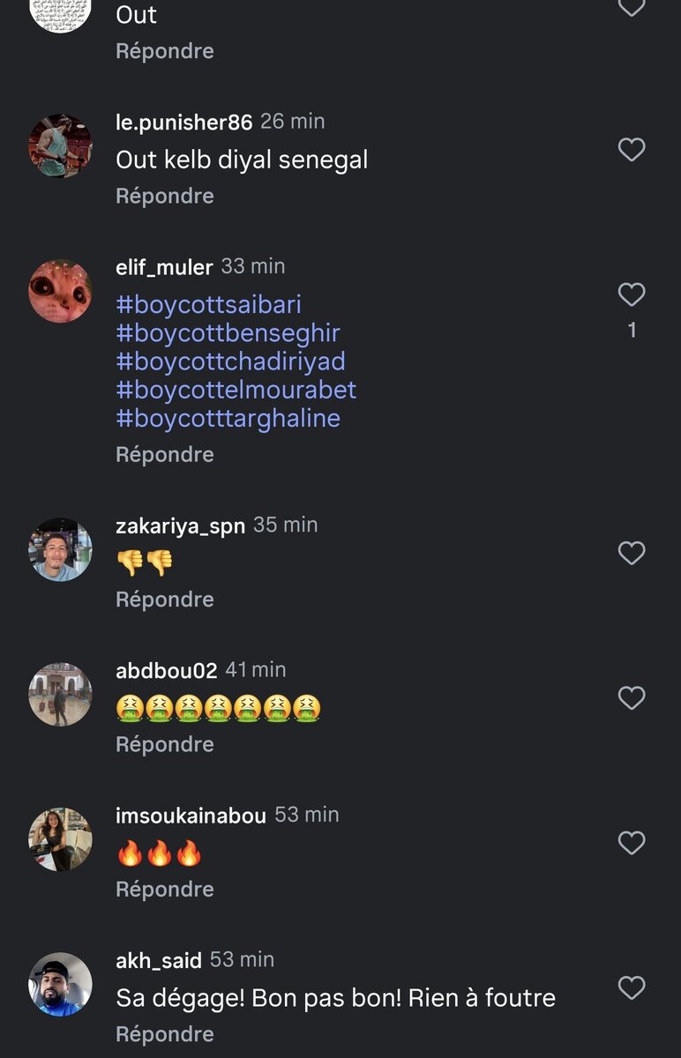Tap the heart on zakariya_spn's comment
The width and height of the screenshot is (681, 1058).
pyautogui.click(x=632, y=553)
